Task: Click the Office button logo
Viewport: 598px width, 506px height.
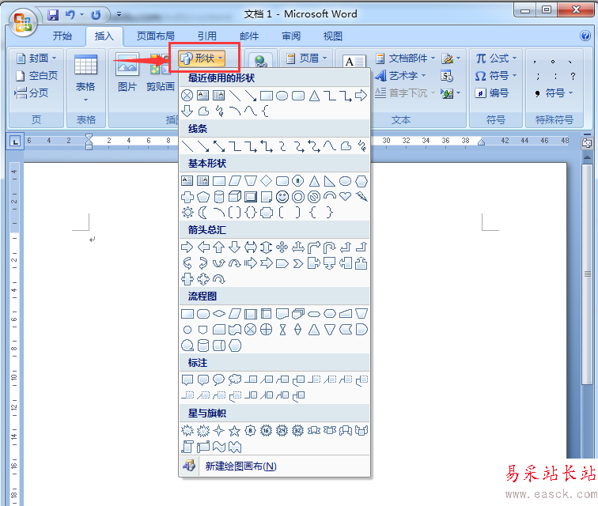Action: pyautogui.click(x=23, y=22)
